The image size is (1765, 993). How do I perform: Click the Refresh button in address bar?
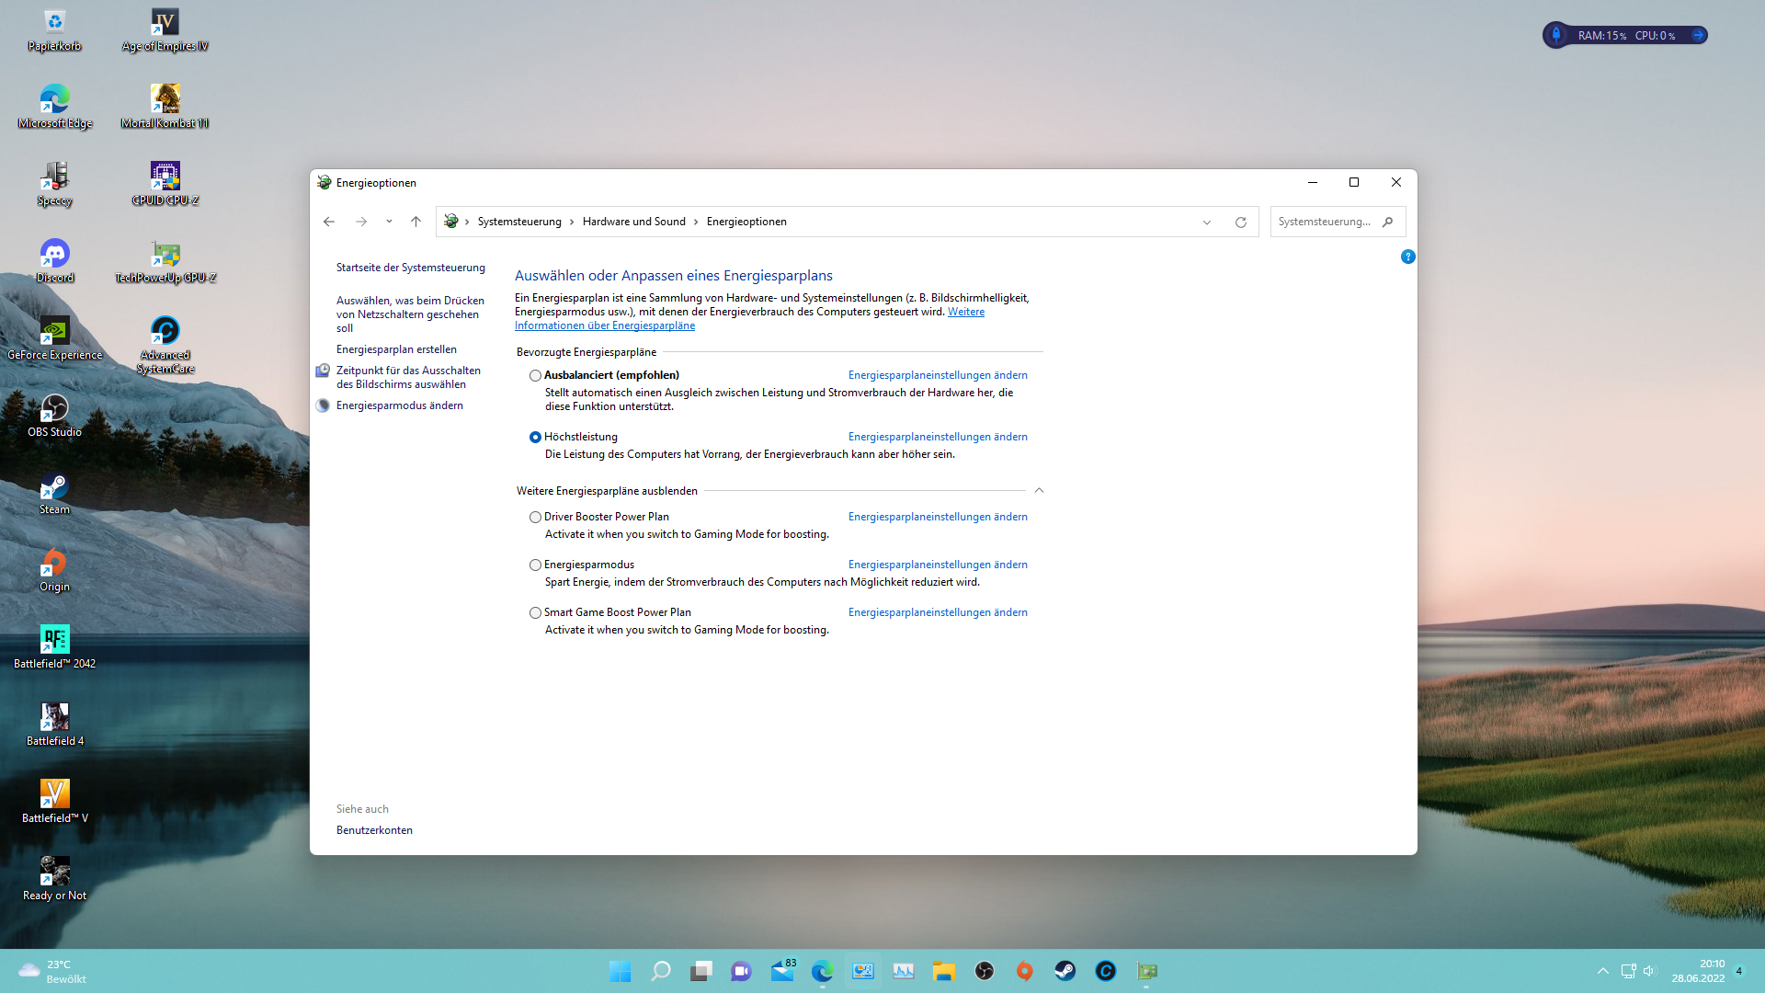pos(1240,222)
